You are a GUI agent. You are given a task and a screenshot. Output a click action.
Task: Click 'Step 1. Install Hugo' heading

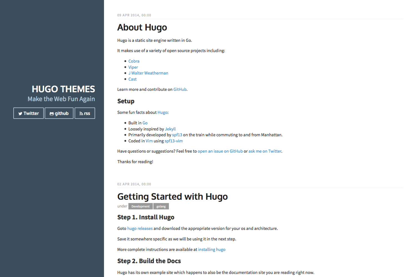(146, 217)
